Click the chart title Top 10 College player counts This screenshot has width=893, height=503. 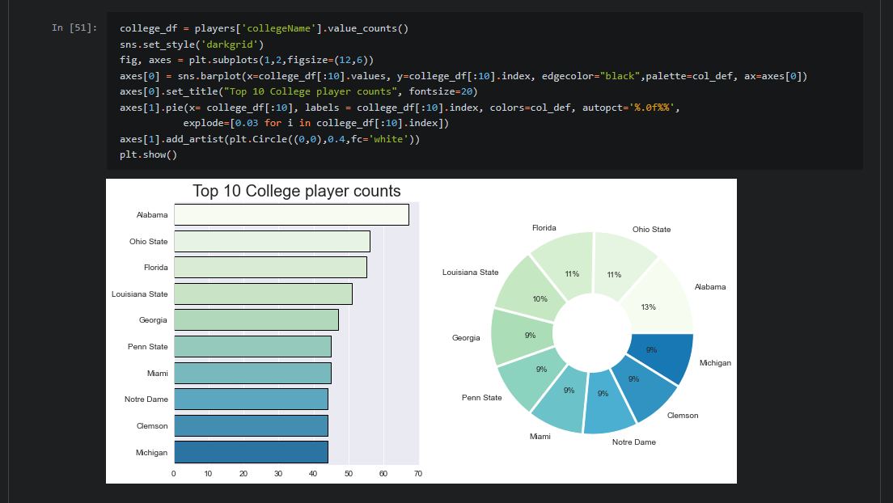click(297, 191)
